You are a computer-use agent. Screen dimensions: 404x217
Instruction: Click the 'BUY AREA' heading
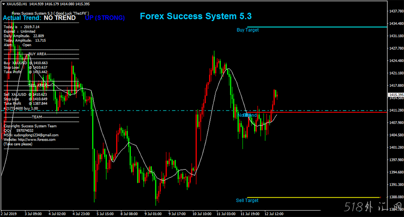pyautogui.click(x=37, y=54)
